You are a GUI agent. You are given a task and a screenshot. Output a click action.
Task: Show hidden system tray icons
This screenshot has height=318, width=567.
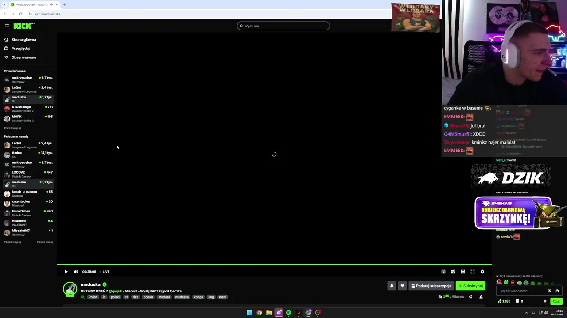(527, 313)
